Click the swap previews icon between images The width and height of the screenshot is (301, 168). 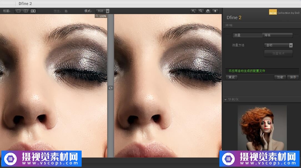[x=111, y=88]
